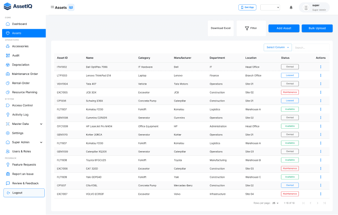338x215 pixels.
Task: Toggle the hamburger sidebar menu icon
Action: tap(52, 7)
